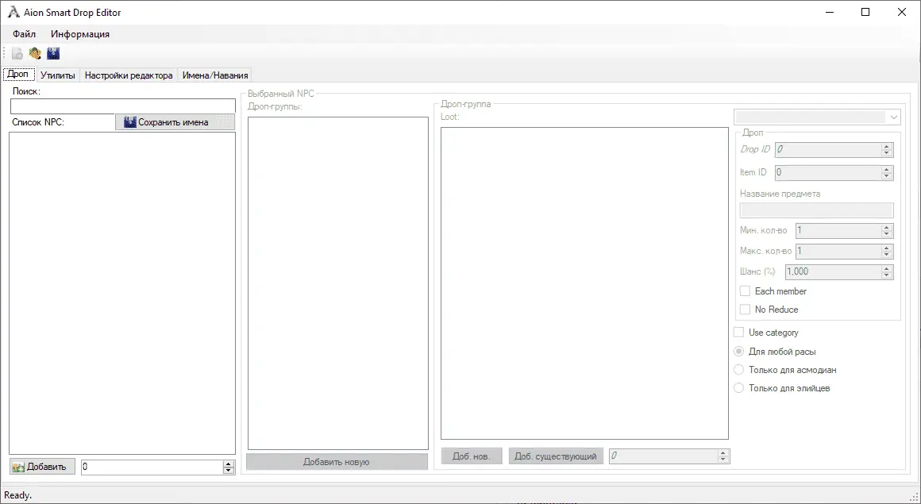The image size is (921, 504).
Task: Click the Доб. существующий button
Action: coord(556,456)
